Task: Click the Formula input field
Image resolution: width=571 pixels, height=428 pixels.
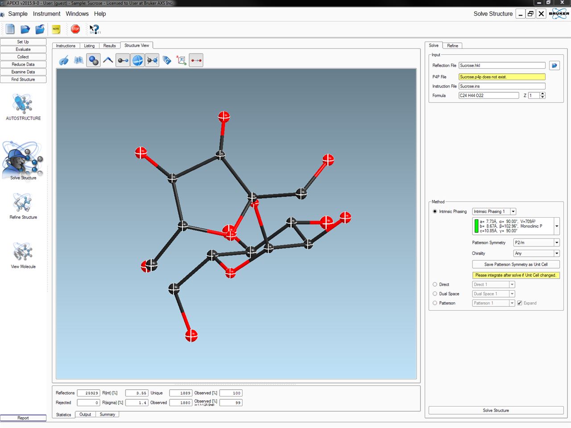Action: [488, 95]
